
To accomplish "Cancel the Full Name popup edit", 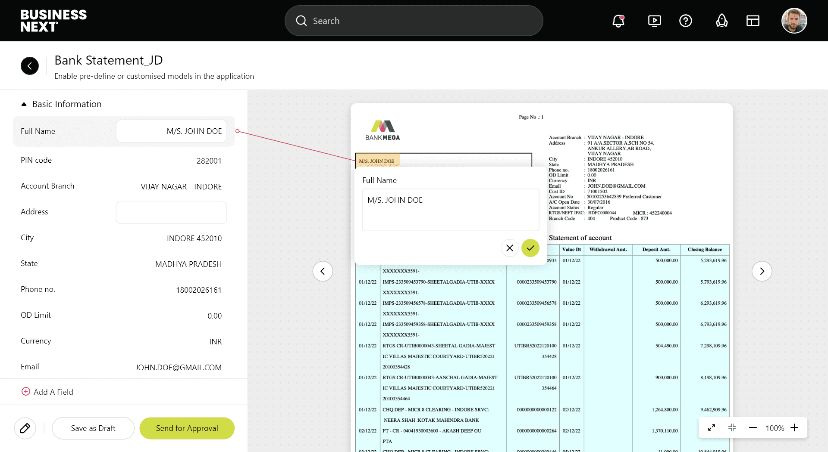I will [510, 248].
